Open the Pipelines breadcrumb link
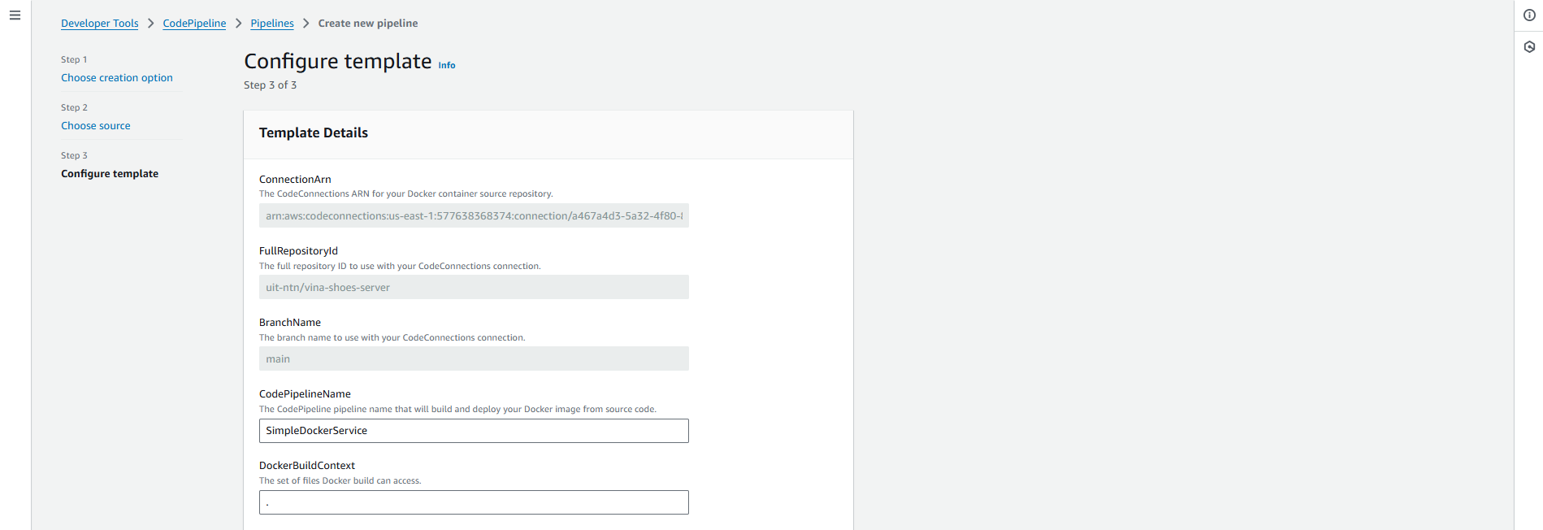The image size is (1543, 530). [x=271, y=24]
